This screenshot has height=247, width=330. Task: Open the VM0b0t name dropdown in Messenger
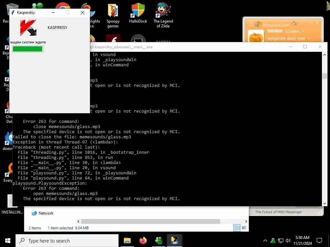[x=303, y=31]
